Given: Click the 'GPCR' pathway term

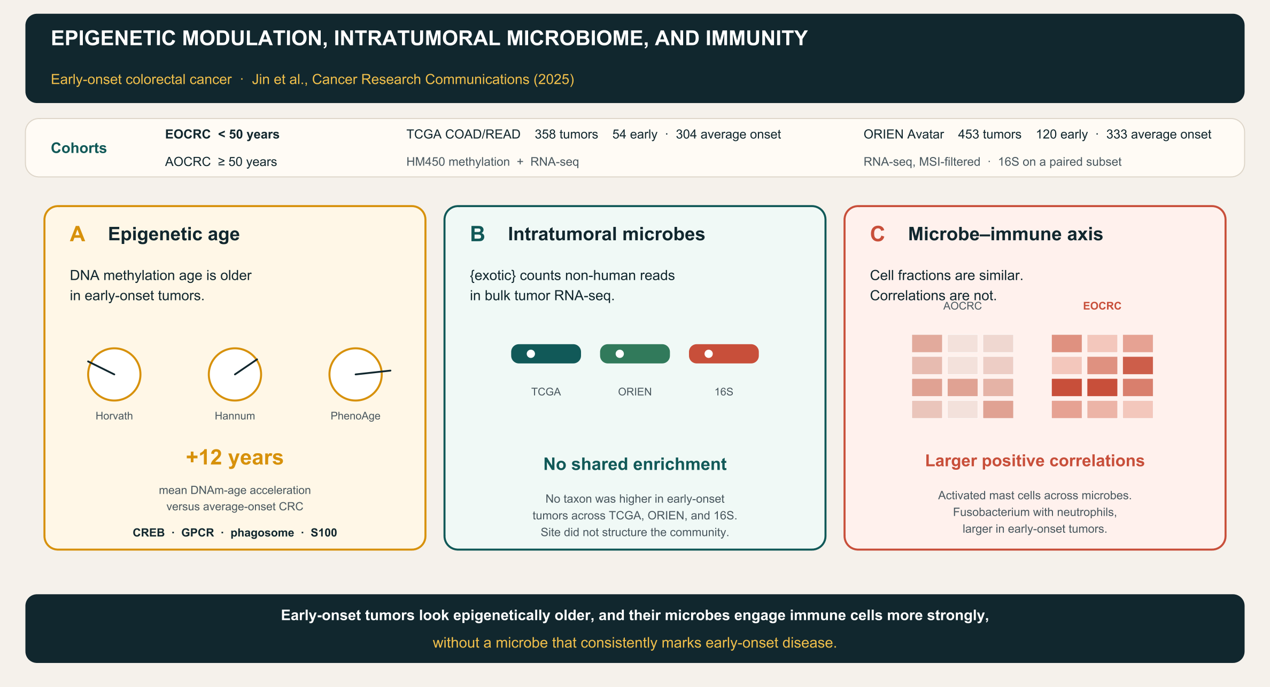Looking at the screenshot, I should click(x=198, y=533).
